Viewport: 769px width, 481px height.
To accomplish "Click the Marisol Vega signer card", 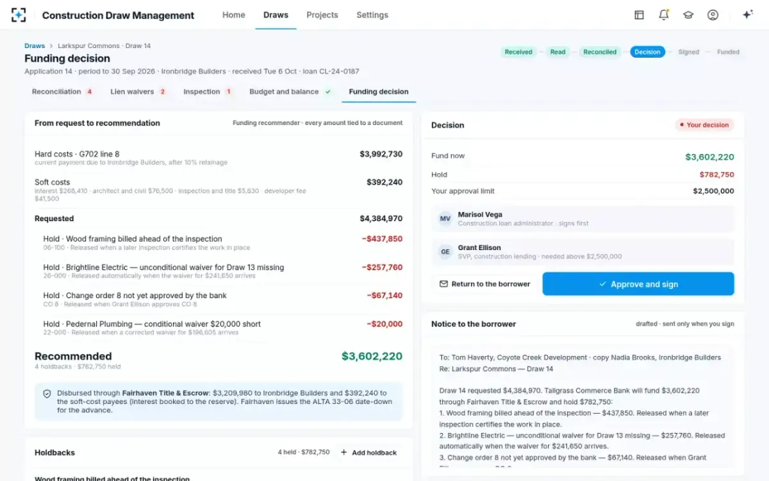I will pos(583,219).
